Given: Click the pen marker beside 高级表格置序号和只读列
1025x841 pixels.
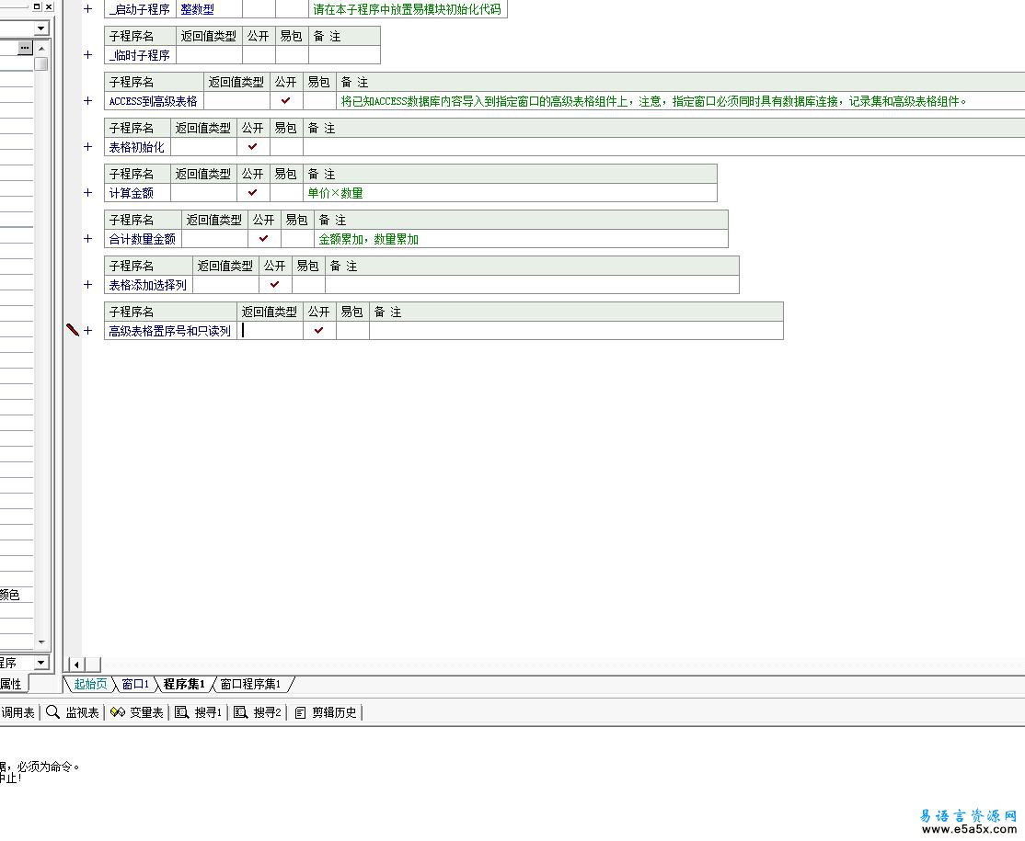Looking at the screenshot, I should pyautogui.click(x=73, y=330).
